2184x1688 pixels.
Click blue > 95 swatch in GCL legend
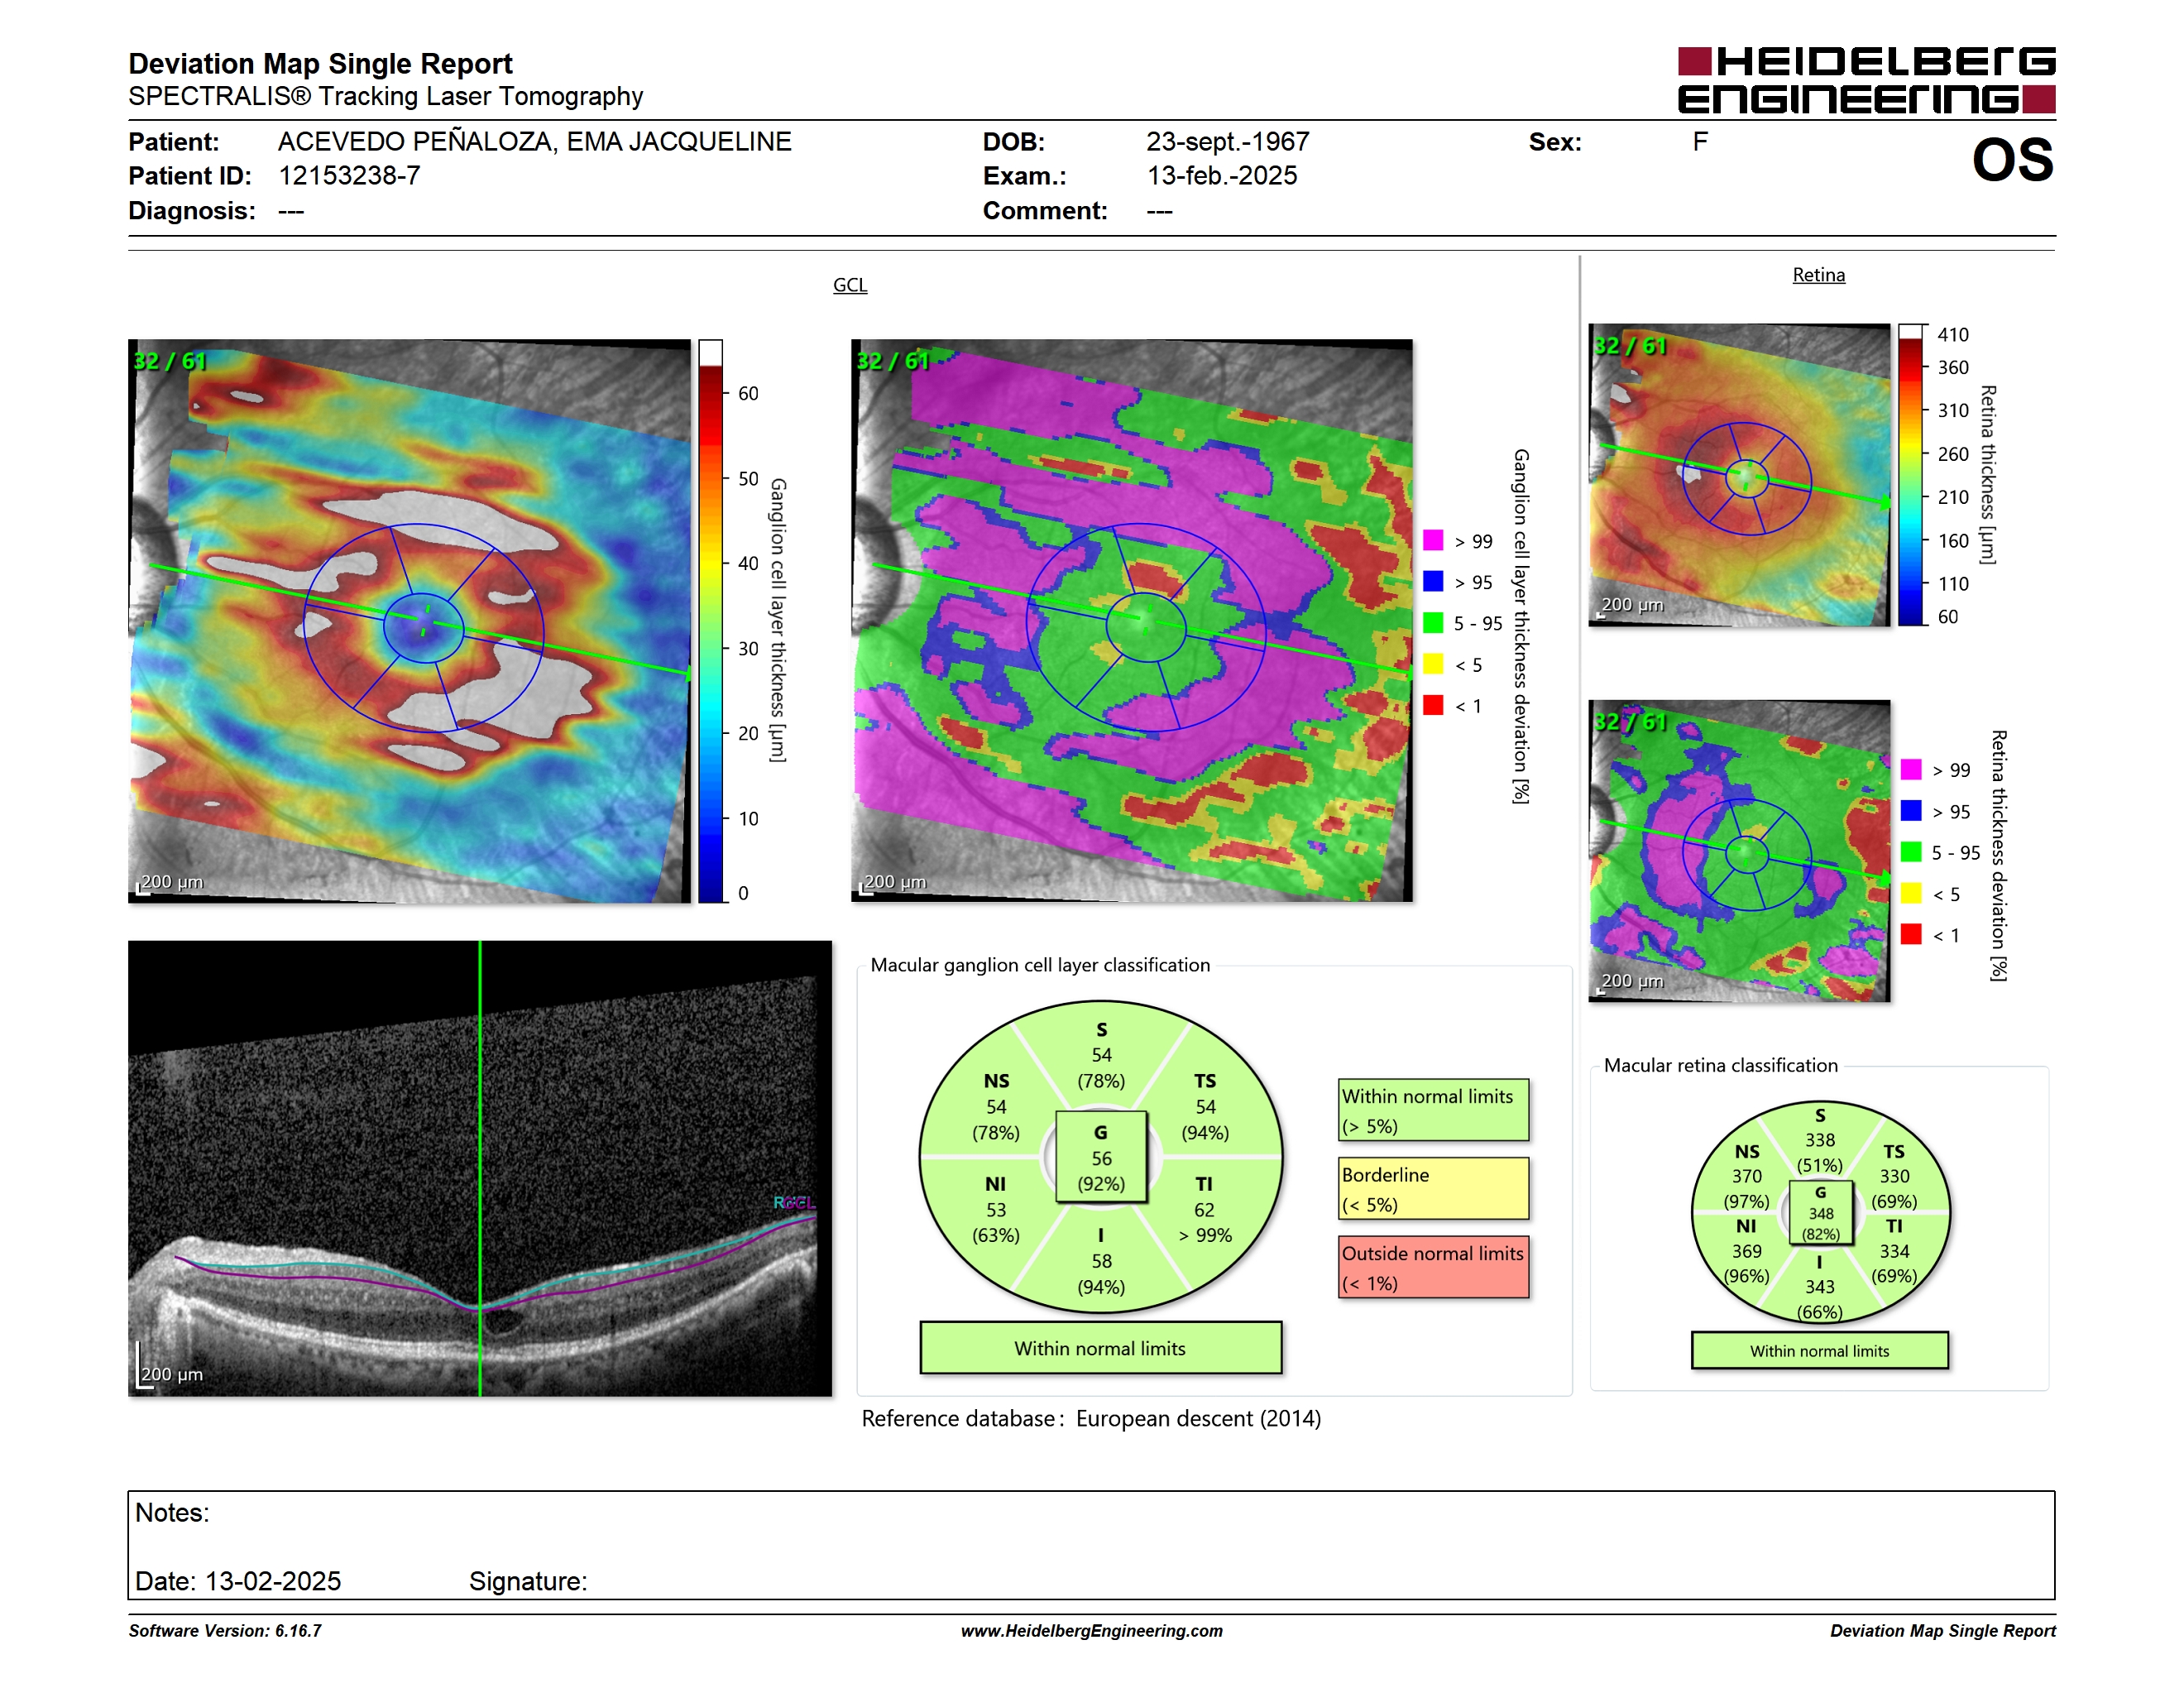click(1433, 581)
